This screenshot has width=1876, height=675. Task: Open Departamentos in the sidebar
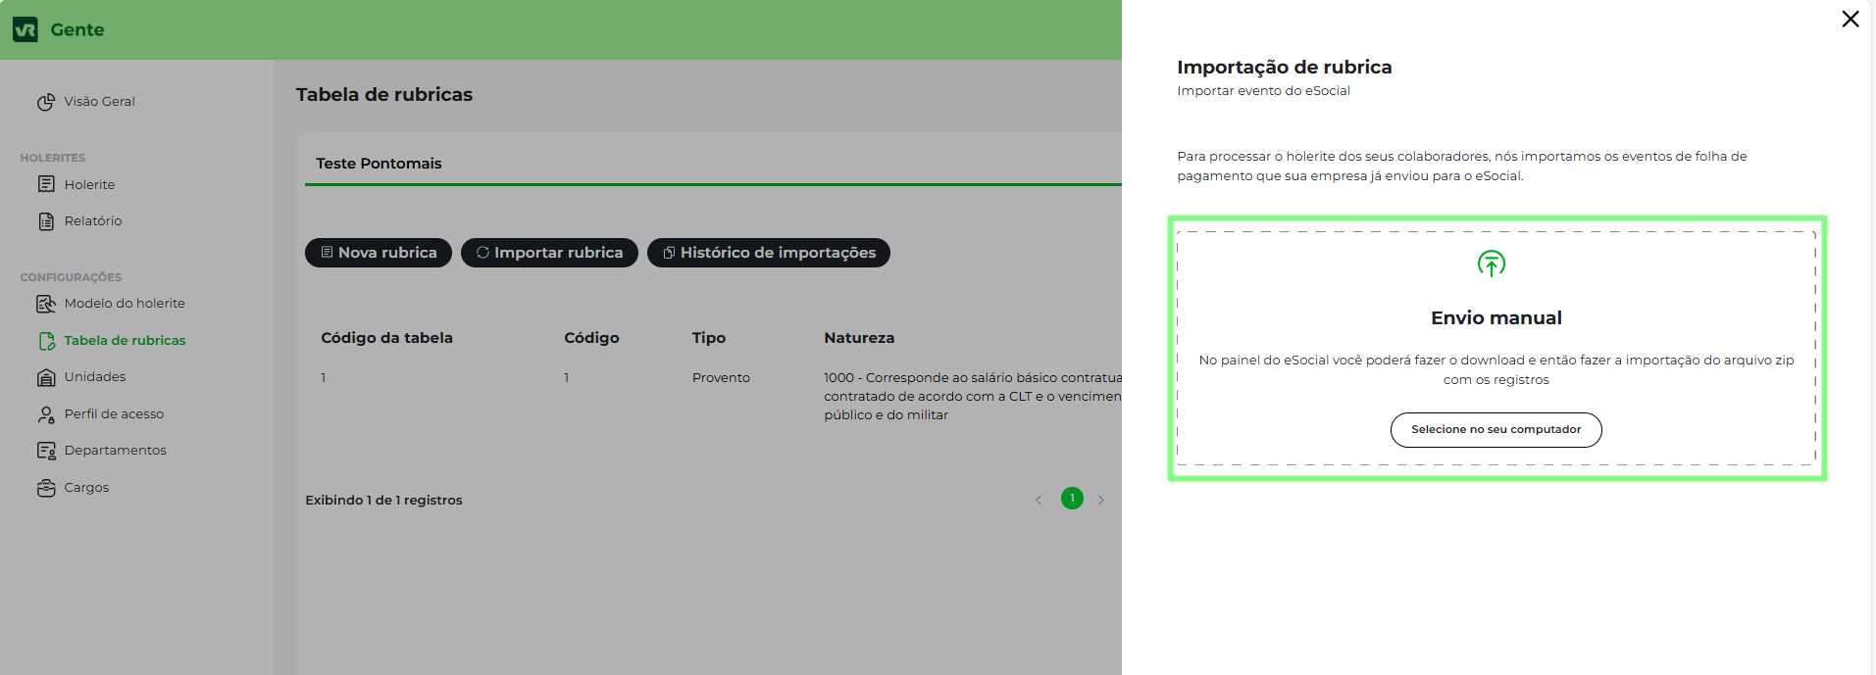[x=115, y=451]
